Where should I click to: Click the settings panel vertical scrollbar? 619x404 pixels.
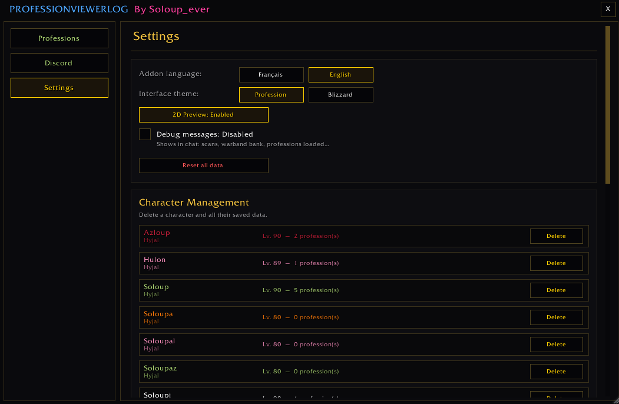pos(608,105)
